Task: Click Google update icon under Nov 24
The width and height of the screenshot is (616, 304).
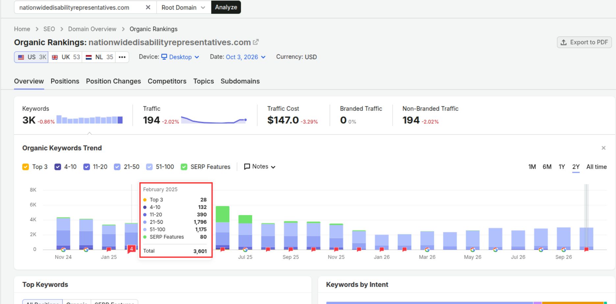Action: [63, 250]
